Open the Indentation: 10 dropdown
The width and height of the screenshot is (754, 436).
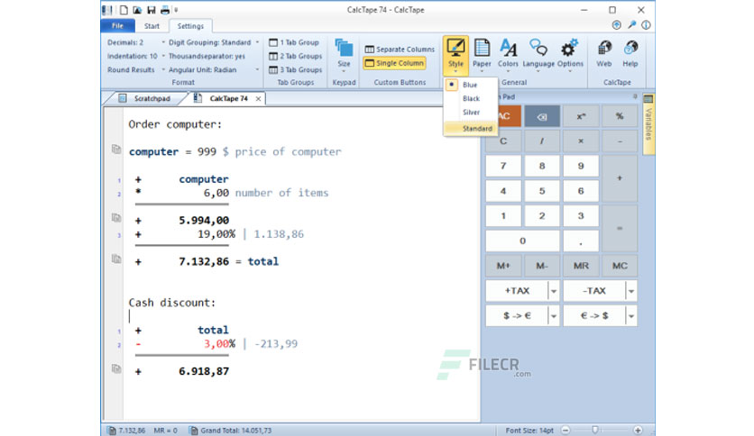coord(136,56)
